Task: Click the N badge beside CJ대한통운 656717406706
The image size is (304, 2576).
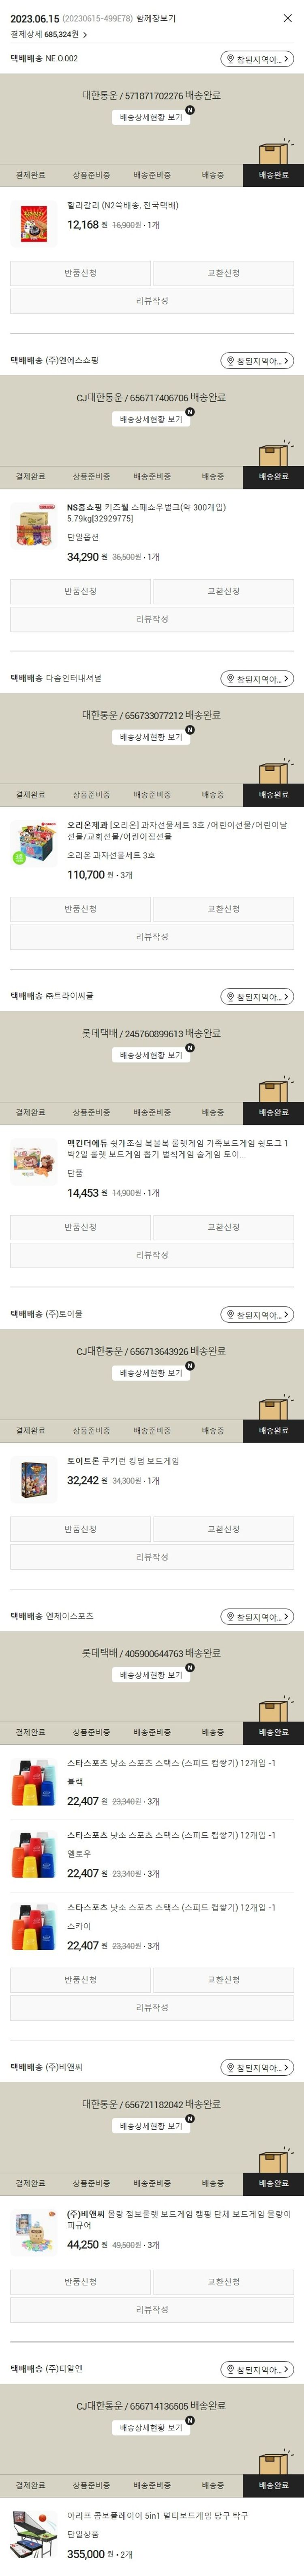Action: click(189, 412)
